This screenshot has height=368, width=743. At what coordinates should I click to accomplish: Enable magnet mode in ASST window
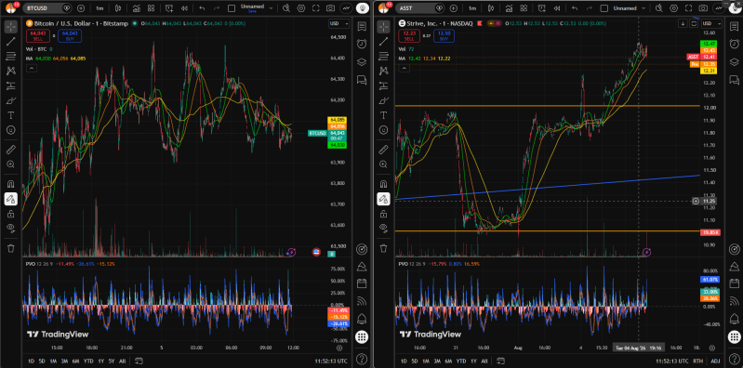[x=383, y=184]
